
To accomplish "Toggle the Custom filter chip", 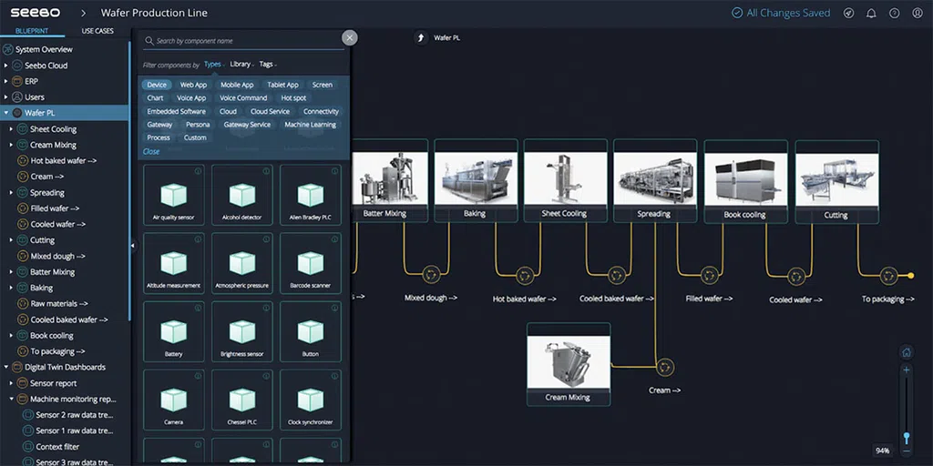I will [x=195, y=138].
